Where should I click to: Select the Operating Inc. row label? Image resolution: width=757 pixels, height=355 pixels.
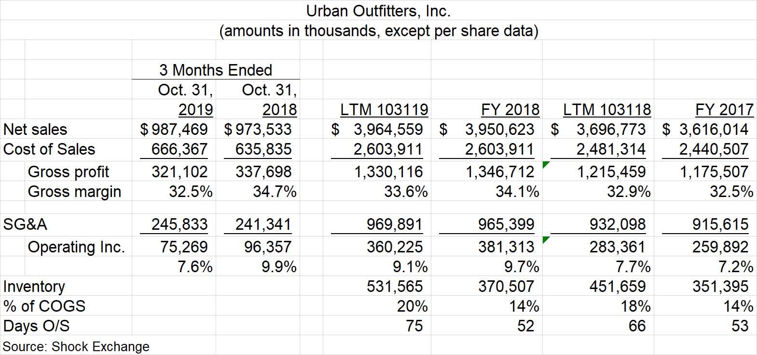tap(76, 247)
